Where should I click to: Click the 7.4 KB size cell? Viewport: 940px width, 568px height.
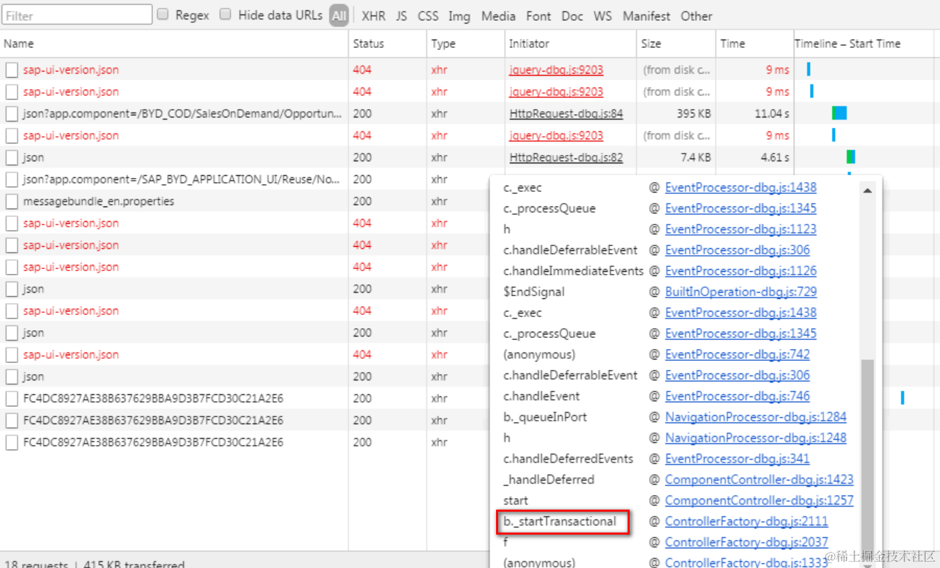(696, 157)
